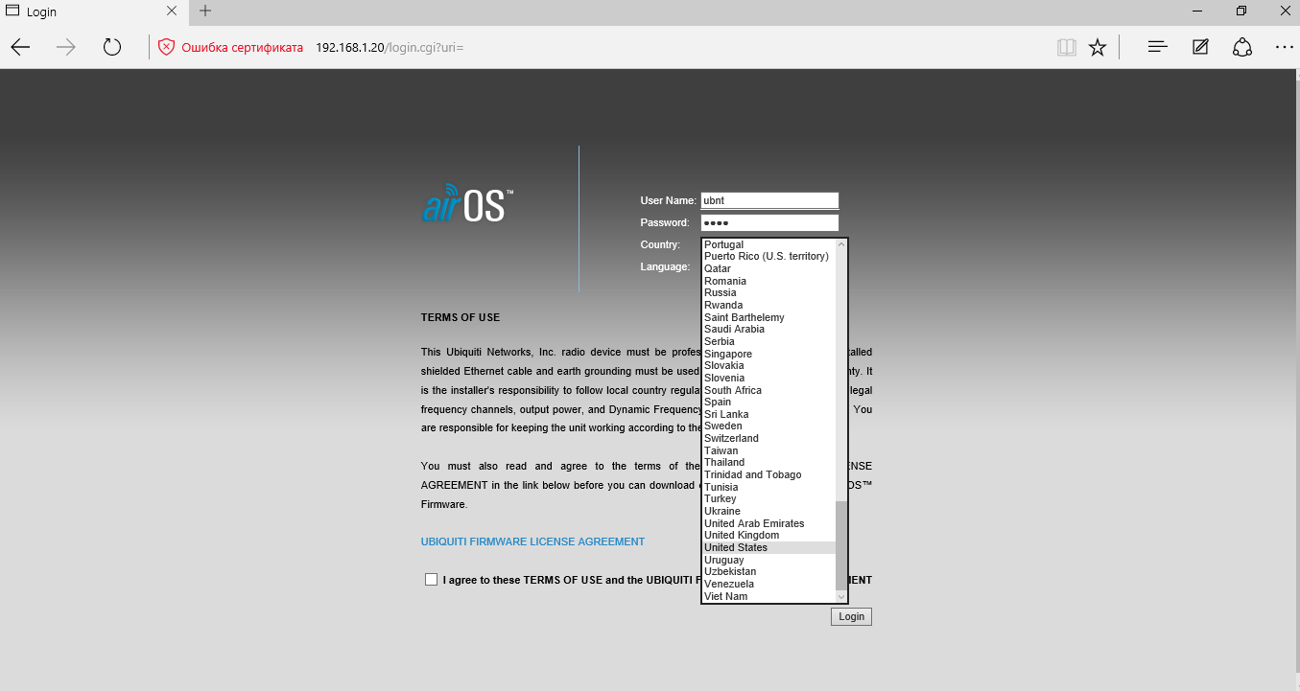Pick Turkey from the country list
1300x691 pixels.
click(768, 498)
